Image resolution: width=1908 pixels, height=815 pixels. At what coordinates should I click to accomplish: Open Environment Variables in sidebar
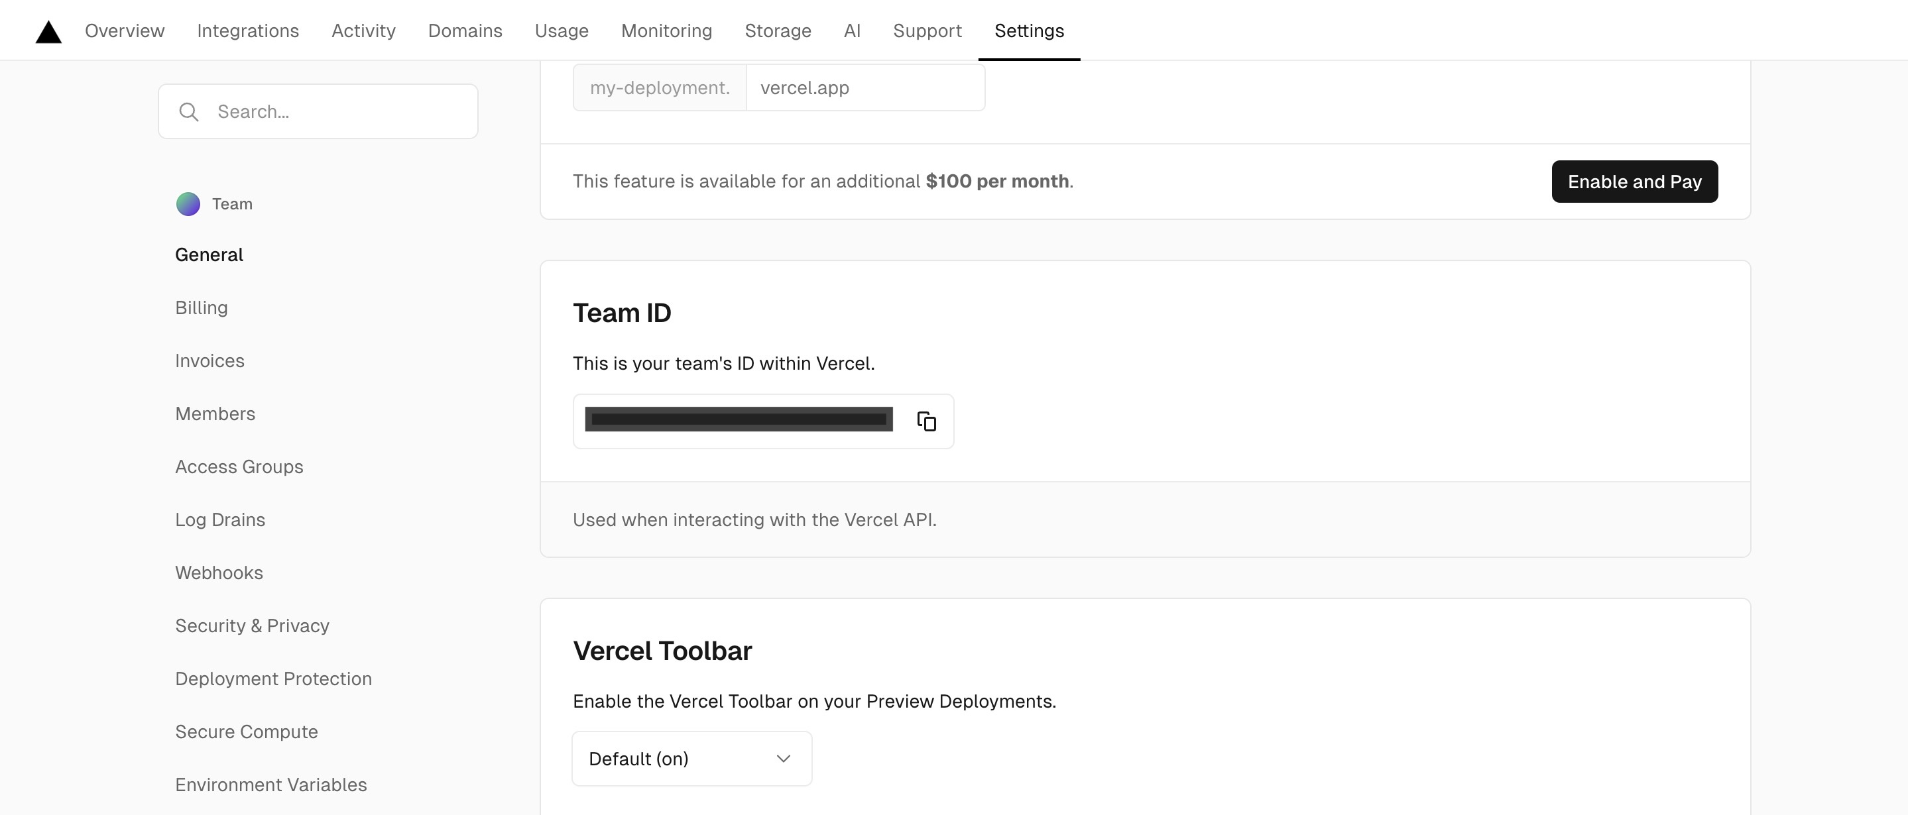pos(270,785)
